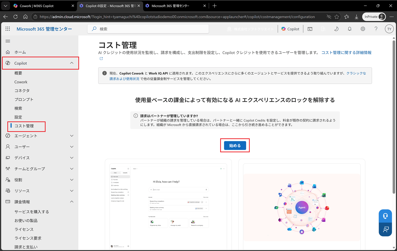Open browser home page icon
This screenshot has width=397, height=251.
click(x=25, y=17)
